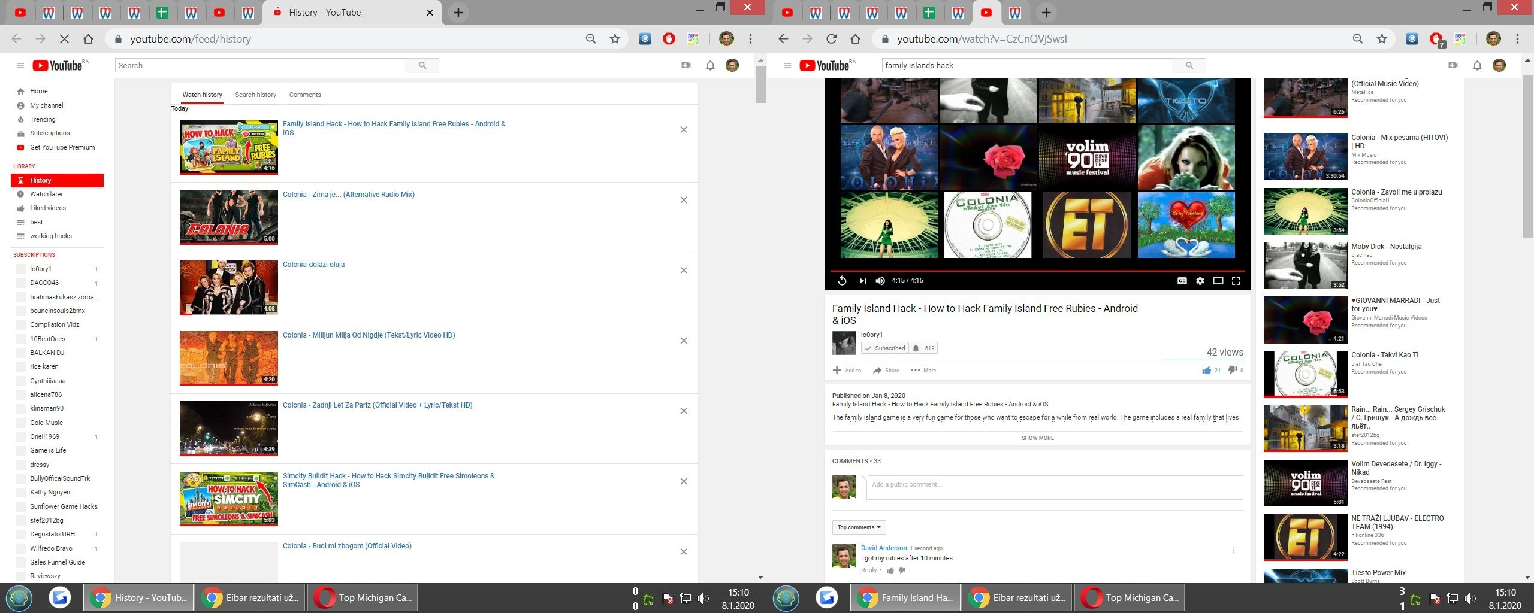
Task: Toggle closed captions on the player
Action: click(1182, 281)
